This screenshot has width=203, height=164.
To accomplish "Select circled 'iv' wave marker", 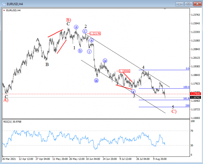I will [105, 61].
